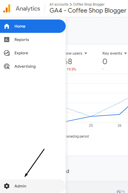Click the Reports bar chart icon

[x=7, y=40]
